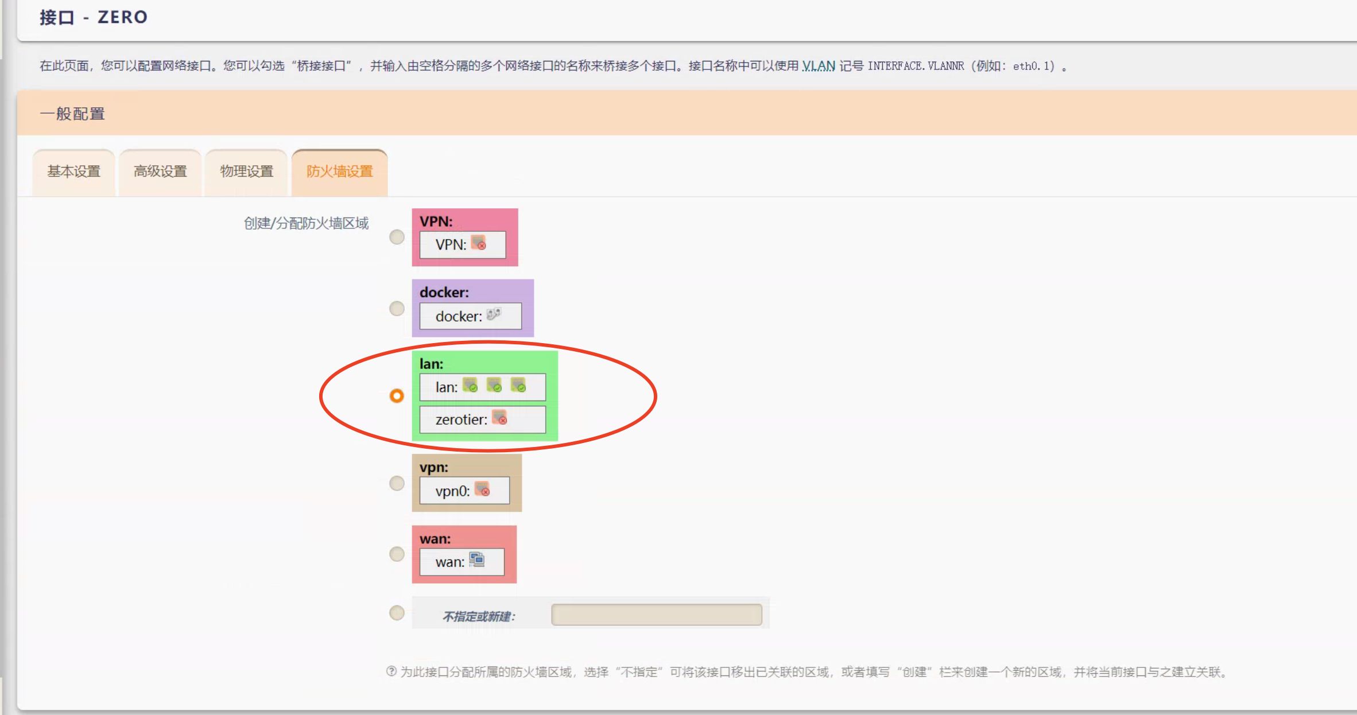The image size is (1357, 715).
Task: Click the vpn0 interface icon
Action: (x=482, y=489)
